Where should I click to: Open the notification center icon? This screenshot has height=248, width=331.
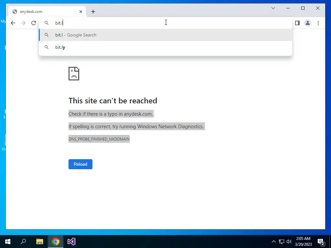point(321,242)
